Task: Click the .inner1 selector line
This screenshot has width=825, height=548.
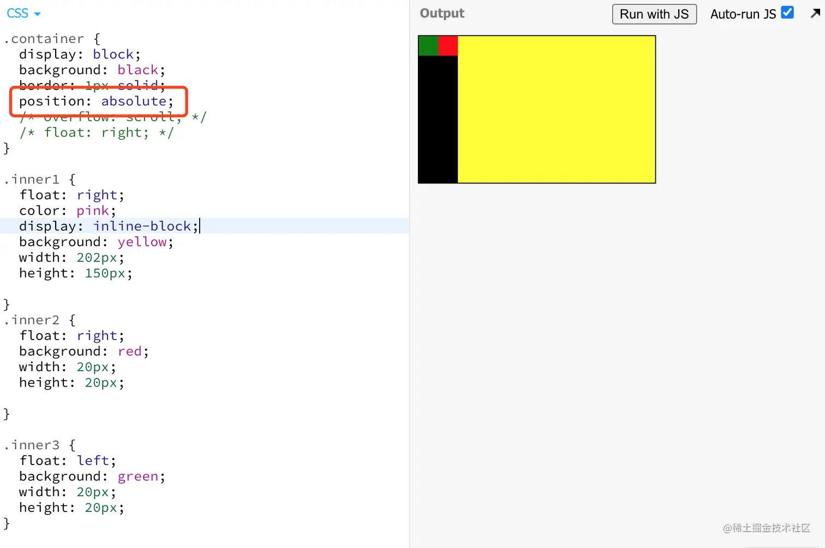Action: 39,180
